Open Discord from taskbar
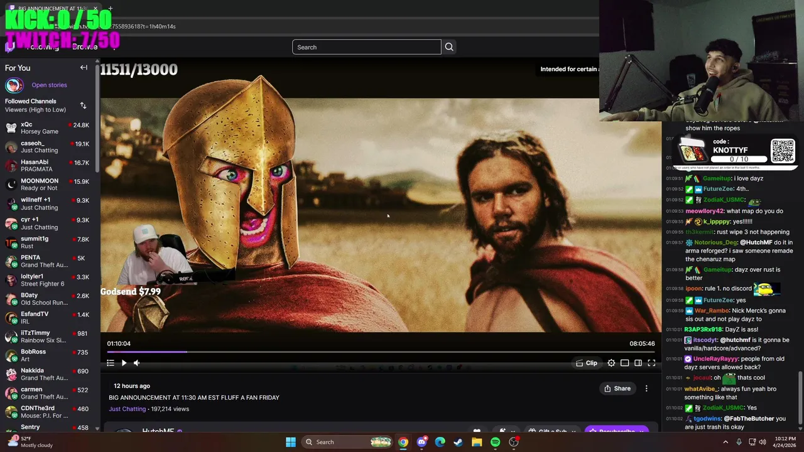The height and width of the screenshot is (452, 804). click(x=421, y=442)
